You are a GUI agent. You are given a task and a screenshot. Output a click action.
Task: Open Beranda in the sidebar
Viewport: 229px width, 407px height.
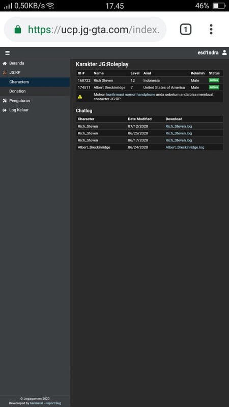(17, 63)
